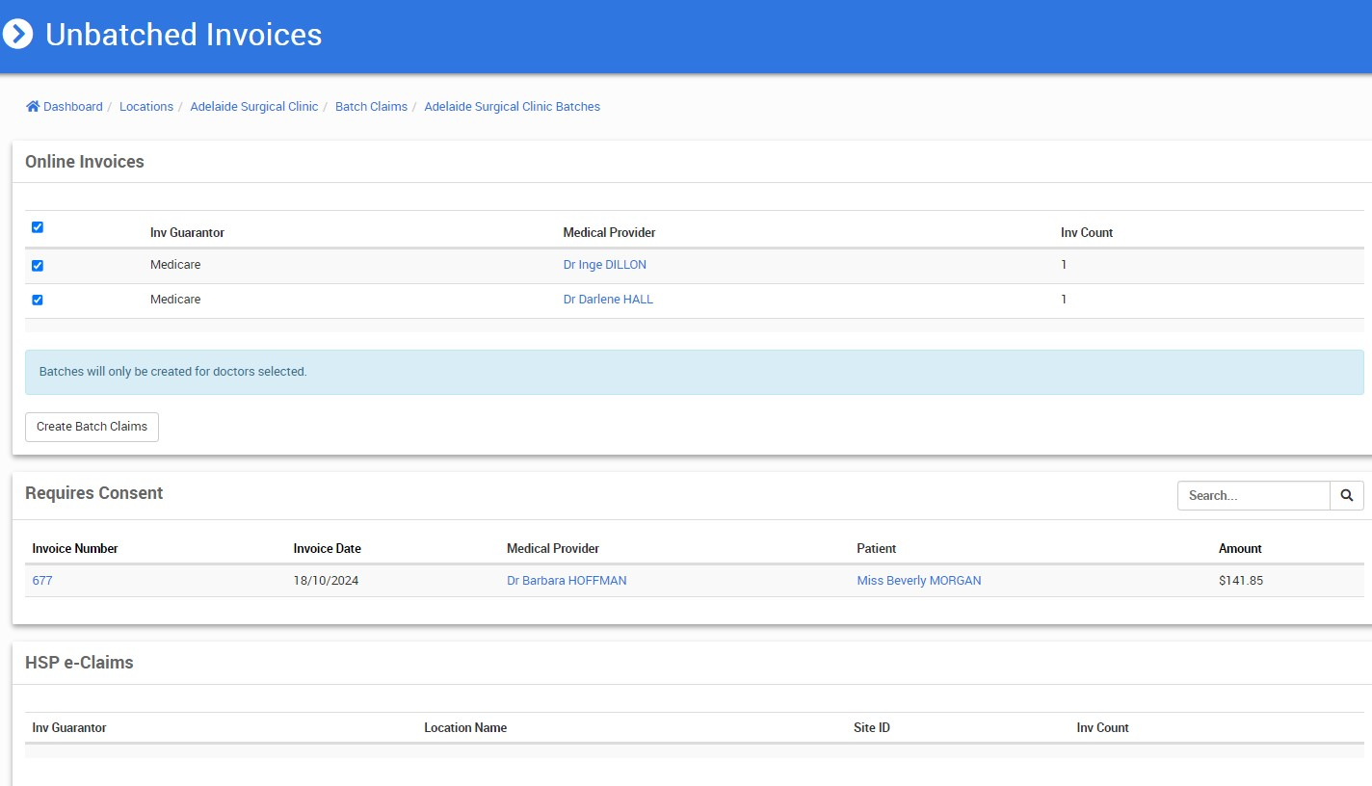Navigate to Batch Claims breadcrumb
The width and height of the screenshot is (1372, 786).
coord(371,107)
